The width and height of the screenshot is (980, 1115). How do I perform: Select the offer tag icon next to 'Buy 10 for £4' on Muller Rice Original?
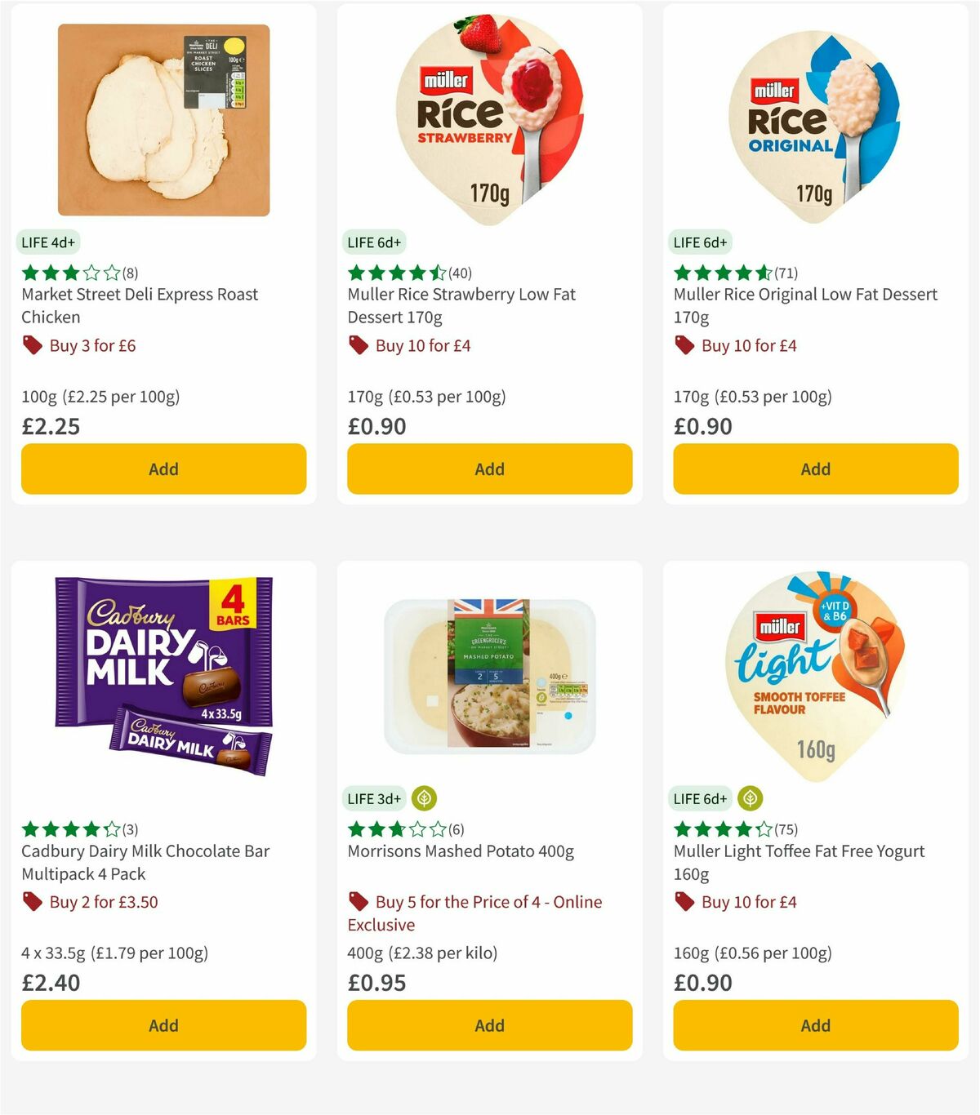click(x=684, y=345)
